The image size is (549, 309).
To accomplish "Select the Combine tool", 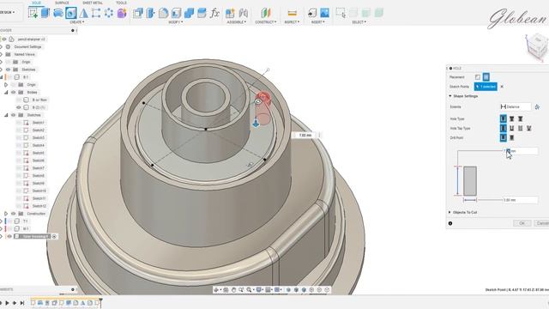I will click(x=189, y=13).
